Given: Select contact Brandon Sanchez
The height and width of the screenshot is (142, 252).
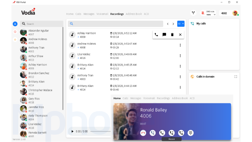Looking at the screenshot, I should [x=41, y=75].
